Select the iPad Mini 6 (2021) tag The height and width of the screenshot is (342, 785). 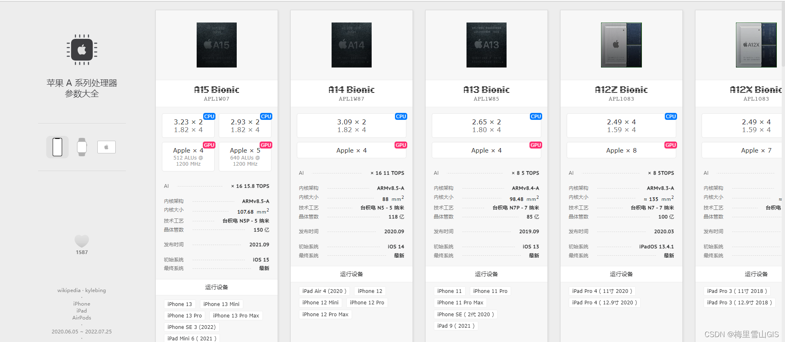click(192, 338)
